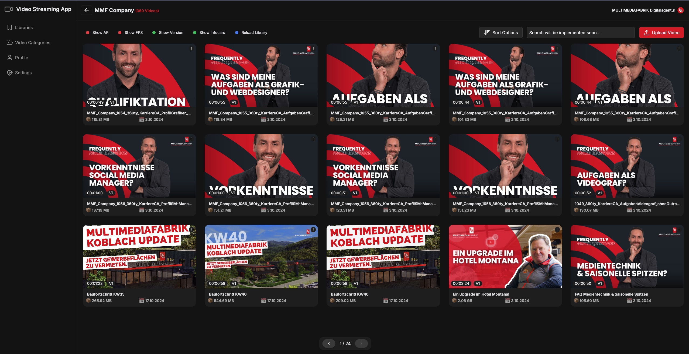Open three-dot menu on 209.02 MB video card
Viewport: 689px width, 354px height.
coord(435,230)
